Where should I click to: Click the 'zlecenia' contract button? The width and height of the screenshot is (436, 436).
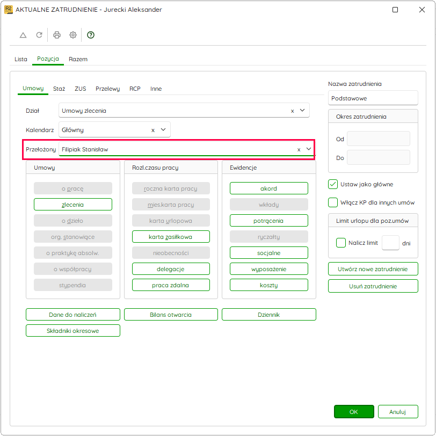[73, 205]
